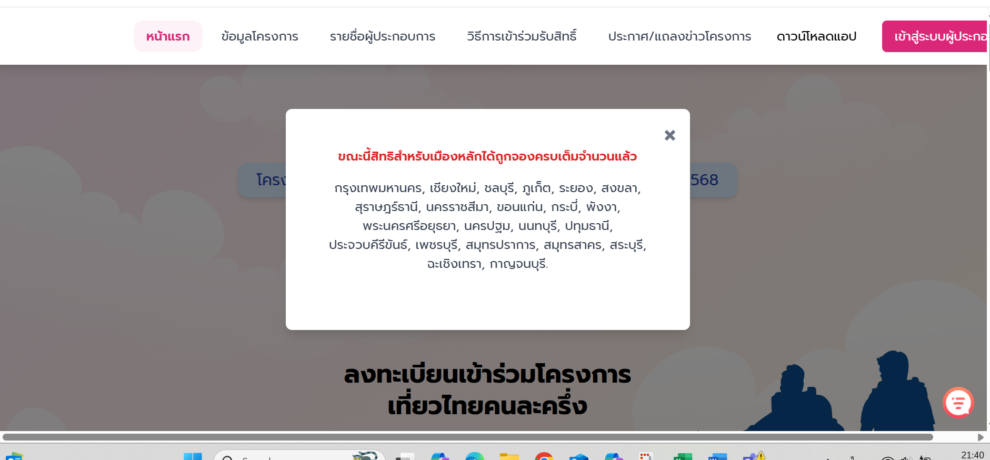990x460 pixels.
Task: Open the taskbar clock showing 21:40
Action: click(972, 455)
